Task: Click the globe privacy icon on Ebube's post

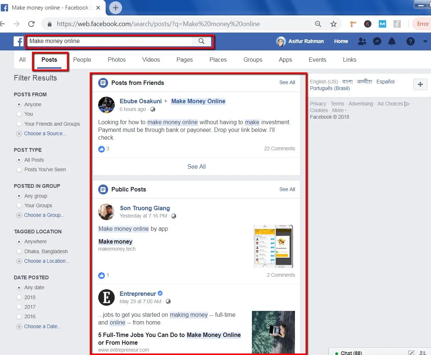Action: coord(153,110)
